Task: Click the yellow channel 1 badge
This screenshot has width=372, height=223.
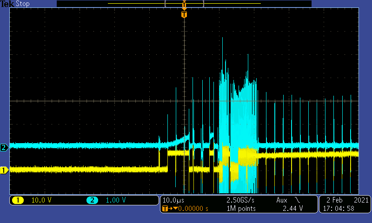Action: tap(18, 200)
